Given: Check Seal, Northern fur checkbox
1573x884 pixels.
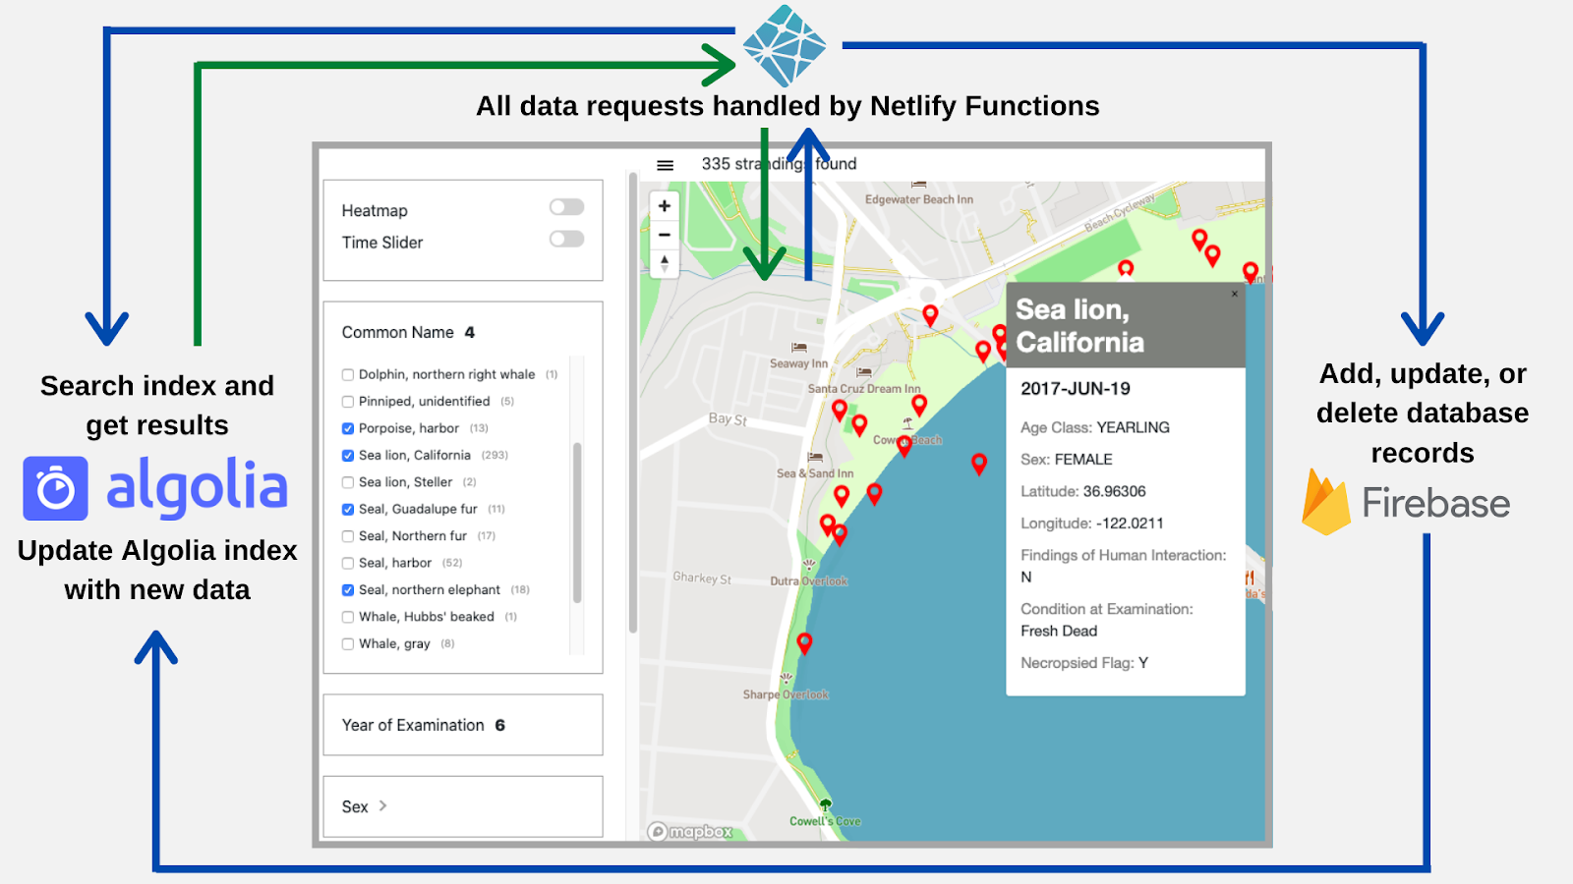Looking at the screenshot, I should [348, 536].
